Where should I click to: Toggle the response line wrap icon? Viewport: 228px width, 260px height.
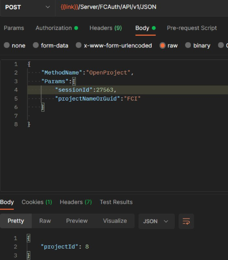pos(186,221)
